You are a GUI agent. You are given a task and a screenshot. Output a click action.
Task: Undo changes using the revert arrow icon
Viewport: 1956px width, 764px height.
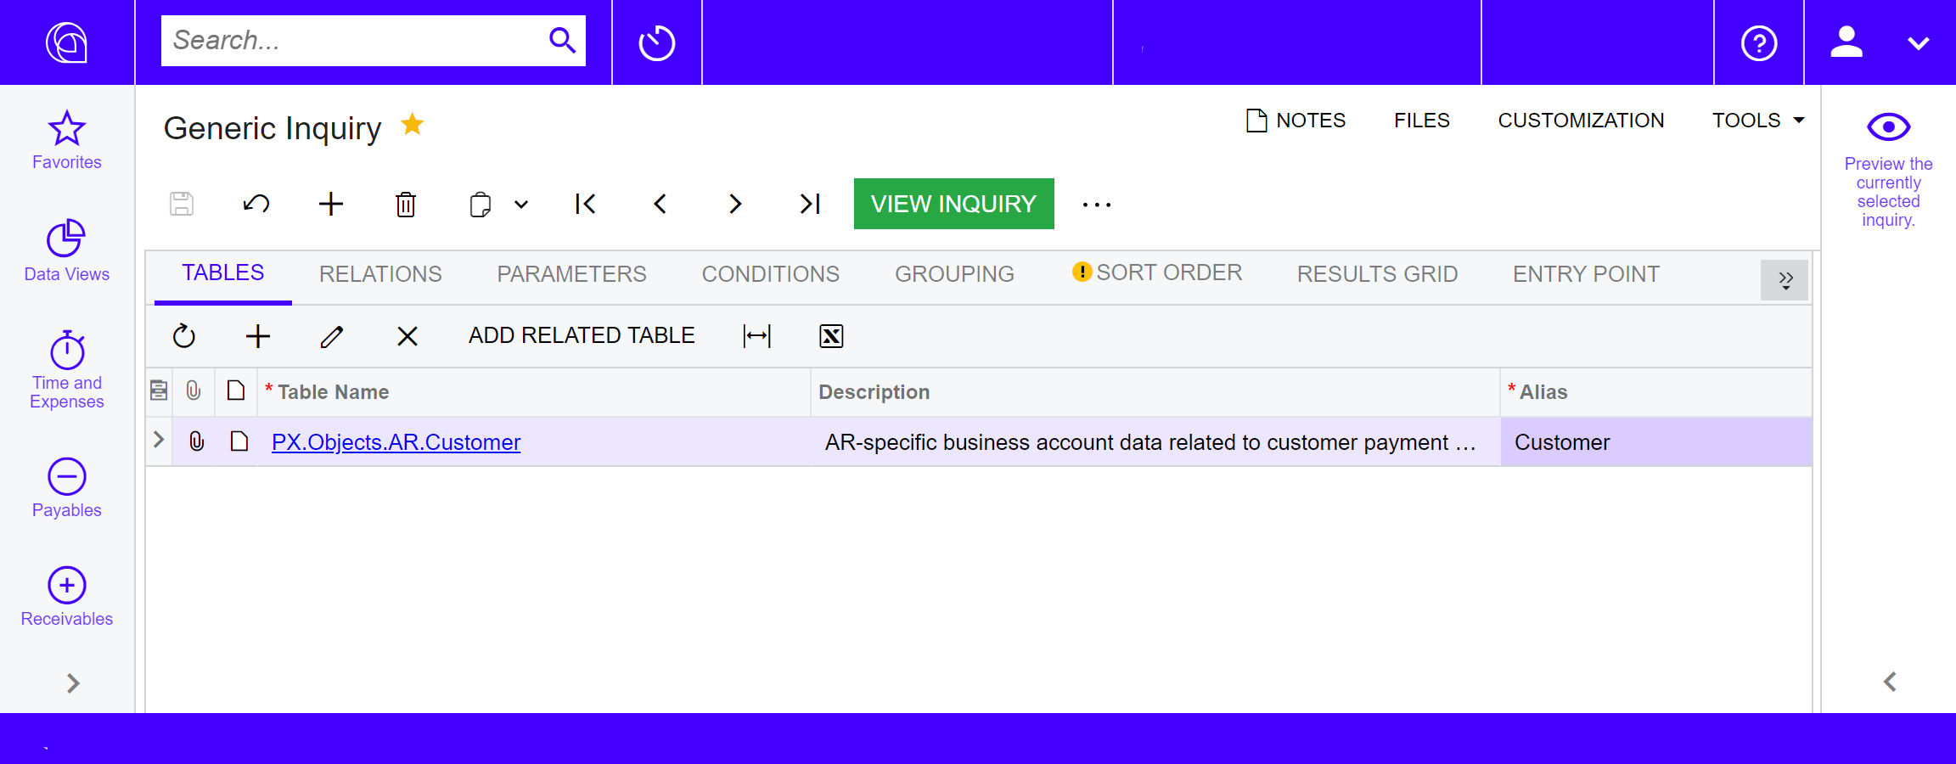256,204
